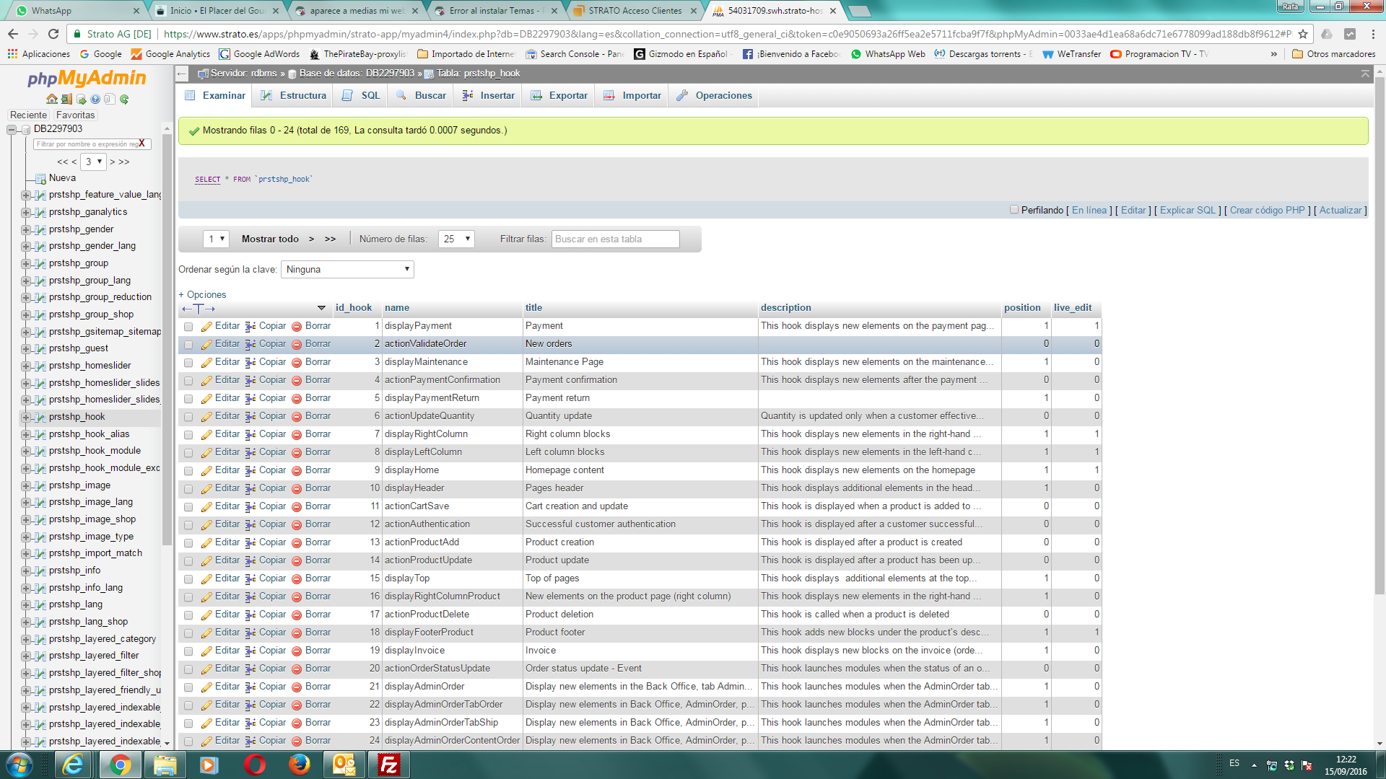Click the pencil Editar icon for displayPayment row
Image resolution: width=1386 pixels, height=779 pixels.
(206, 327)
